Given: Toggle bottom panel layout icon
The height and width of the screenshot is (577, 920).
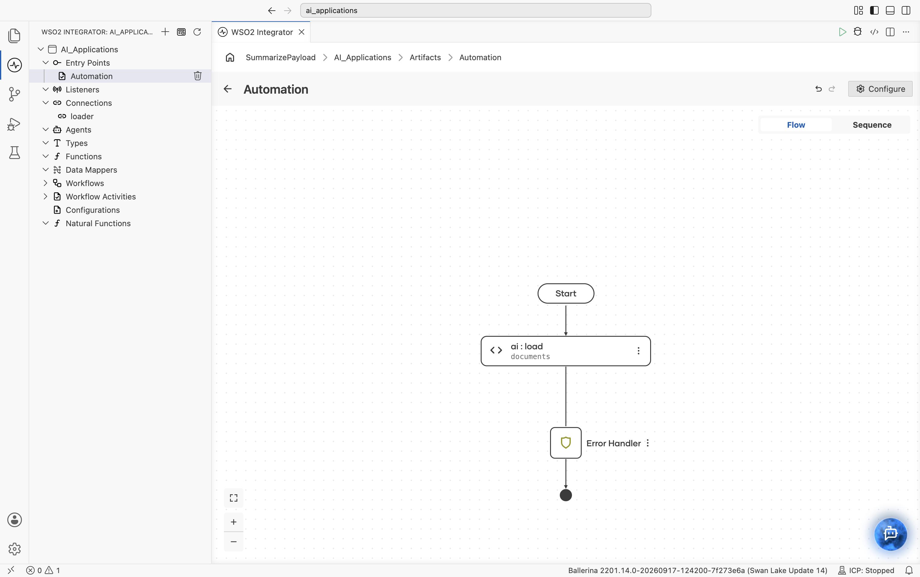Looking at the screenshot, I should (890, 10).
